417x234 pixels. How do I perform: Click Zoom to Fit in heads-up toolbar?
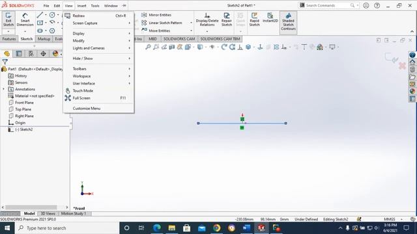tap(148, 47)
